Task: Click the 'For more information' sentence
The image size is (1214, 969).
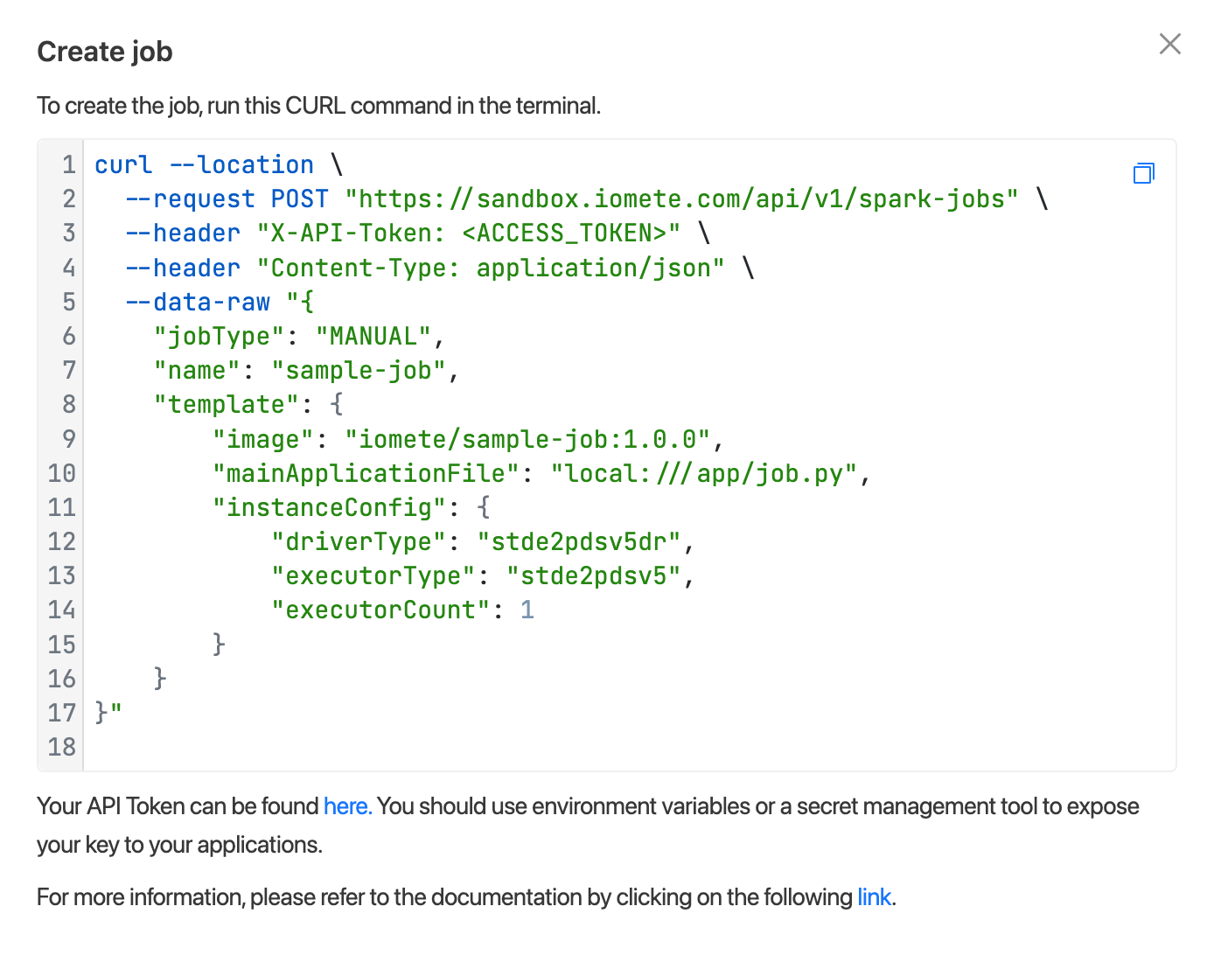Action: 466,897
